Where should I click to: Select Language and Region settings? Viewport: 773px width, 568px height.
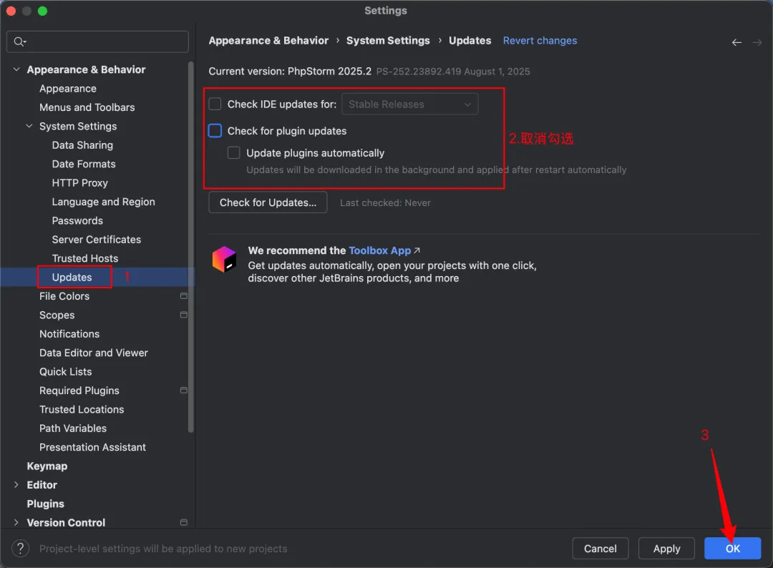pyautogui.click(x=104, y=202)
